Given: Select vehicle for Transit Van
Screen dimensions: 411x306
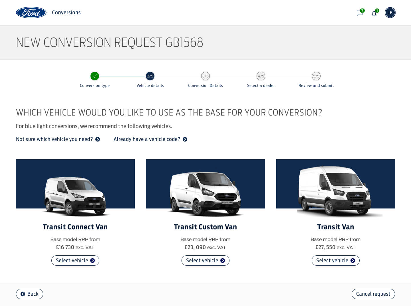Looking at the screenshot, I should 336,261.
